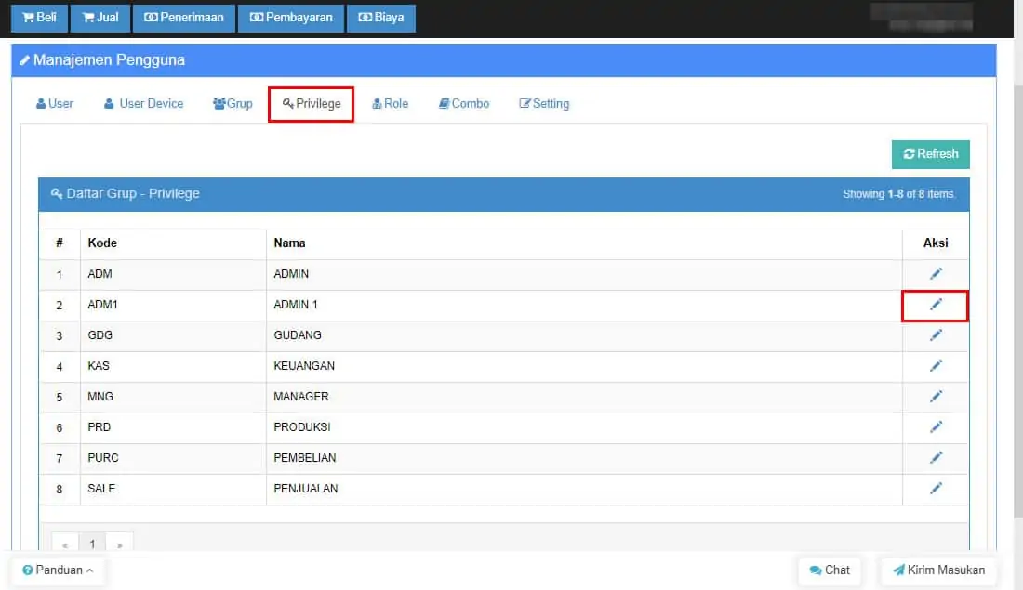Click the PEMBELIAN name cell
1023x590 pixels.
pos(584,458)
